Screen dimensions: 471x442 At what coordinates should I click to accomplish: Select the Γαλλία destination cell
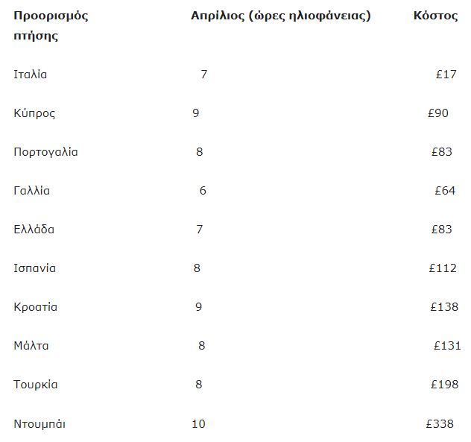[32, 191]
